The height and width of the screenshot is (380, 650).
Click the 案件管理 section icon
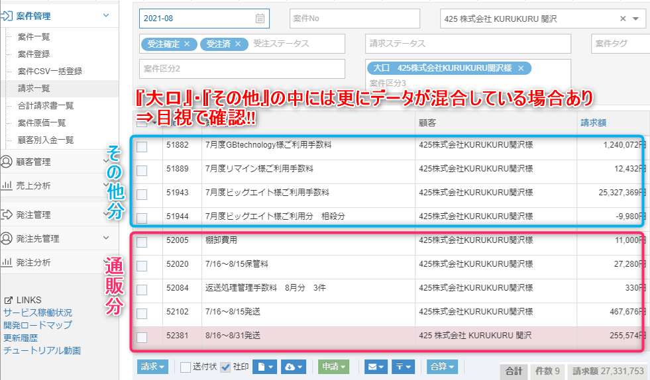click(7, 16)
